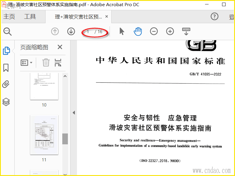Click the 页面缩略图 panel title
235x176 pixels.
34,48
